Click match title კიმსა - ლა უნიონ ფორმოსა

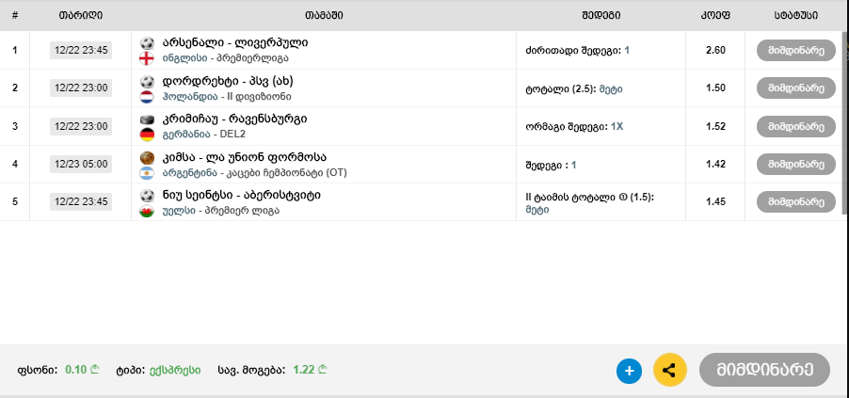[244, 157]
